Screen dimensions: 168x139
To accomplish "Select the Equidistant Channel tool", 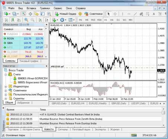I will 141,14.
